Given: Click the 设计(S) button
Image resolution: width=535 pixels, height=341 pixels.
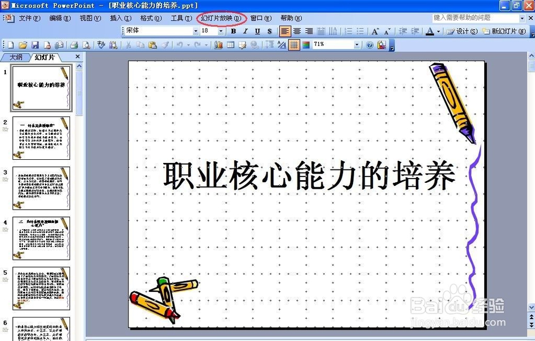Looking at the screenshot, I should pyautogui.click(x=462, y=32).
